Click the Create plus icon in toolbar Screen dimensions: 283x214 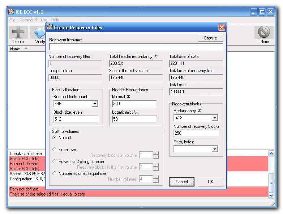tap(18, 32)
